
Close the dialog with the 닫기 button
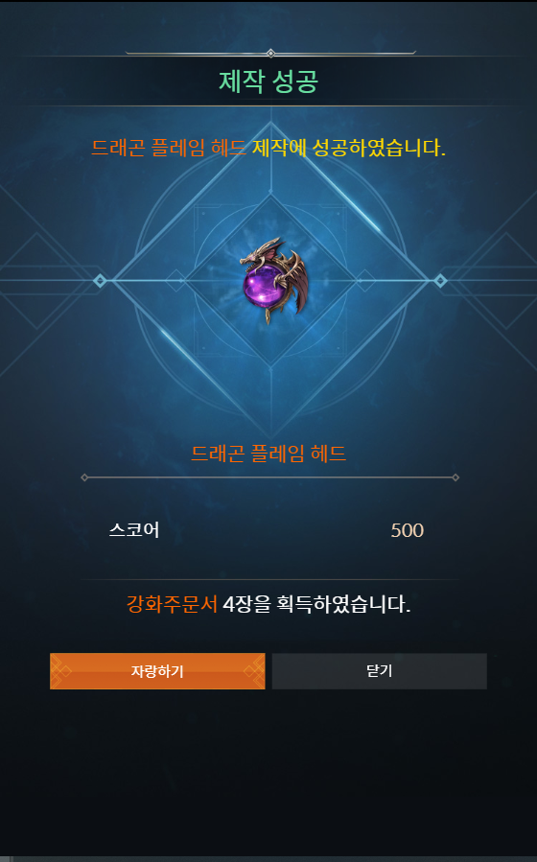[x=379, y=671]
